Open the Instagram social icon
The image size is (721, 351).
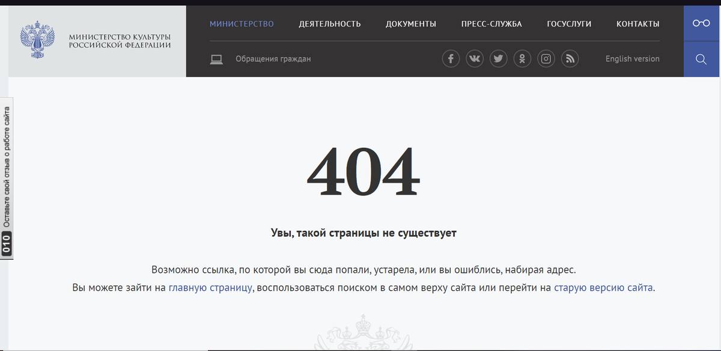pyautogui.click(x=546, y=59)
